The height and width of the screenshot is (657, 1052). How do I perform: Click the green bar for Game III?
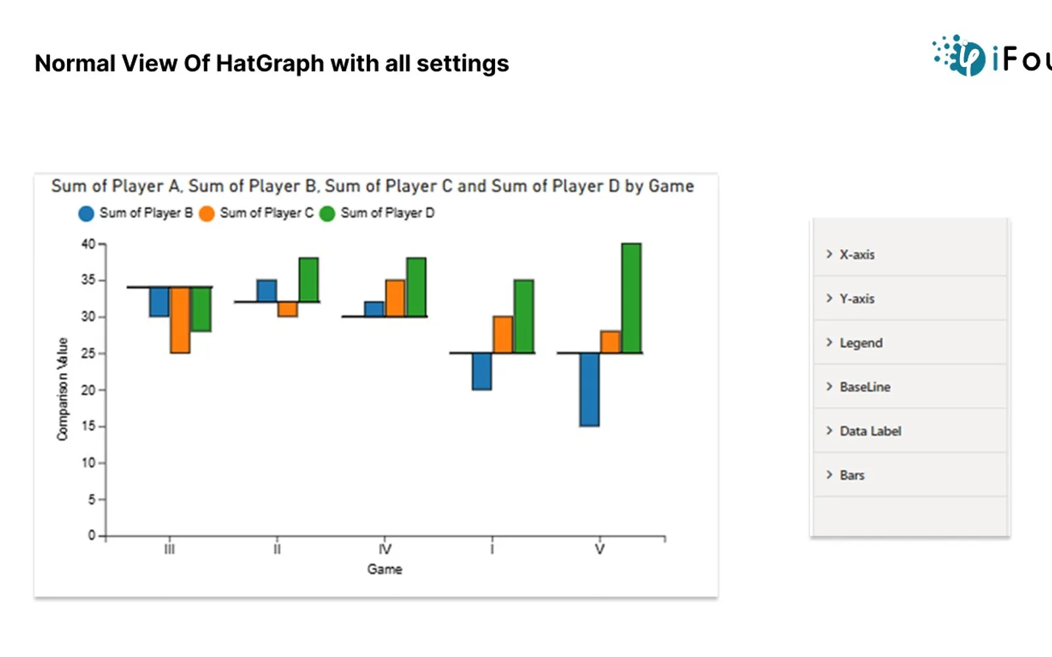[x=201, y=309]
